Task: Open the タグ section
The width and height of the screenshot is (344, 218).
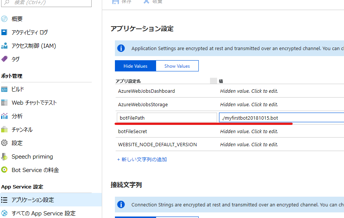Action: 16,59
